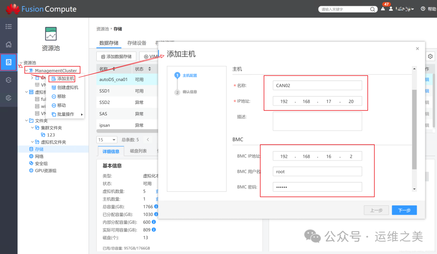The width and height of the screenshot is (437, 254).
Task: Open the home icon in left sidebar
Action: click(x=8, y=44)
